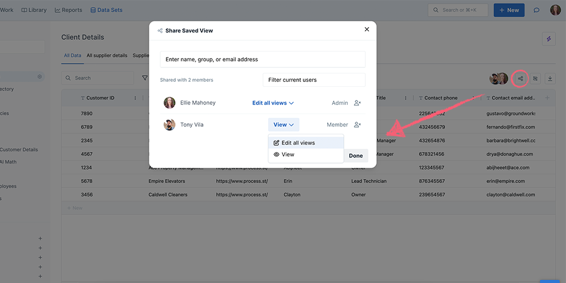Add a new column with the plus icon
Viewport: 566px width, 283px height.
tap(547, 98)
